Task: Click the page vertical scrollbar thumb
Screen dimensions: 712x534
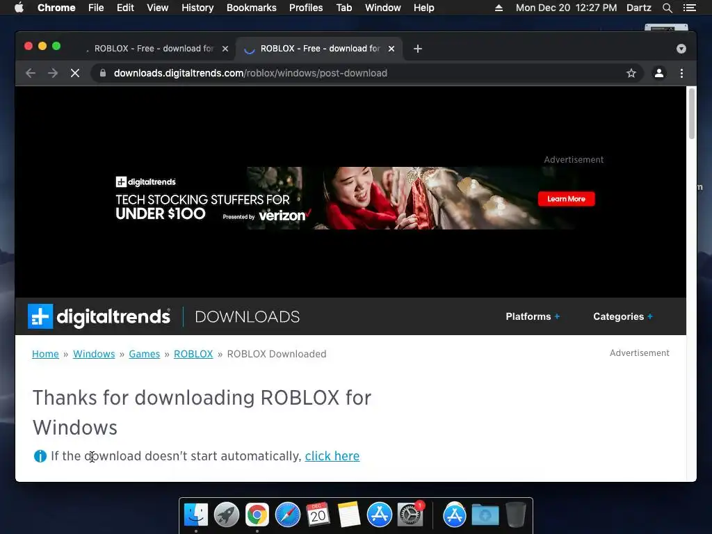Action: click(692, 113)
